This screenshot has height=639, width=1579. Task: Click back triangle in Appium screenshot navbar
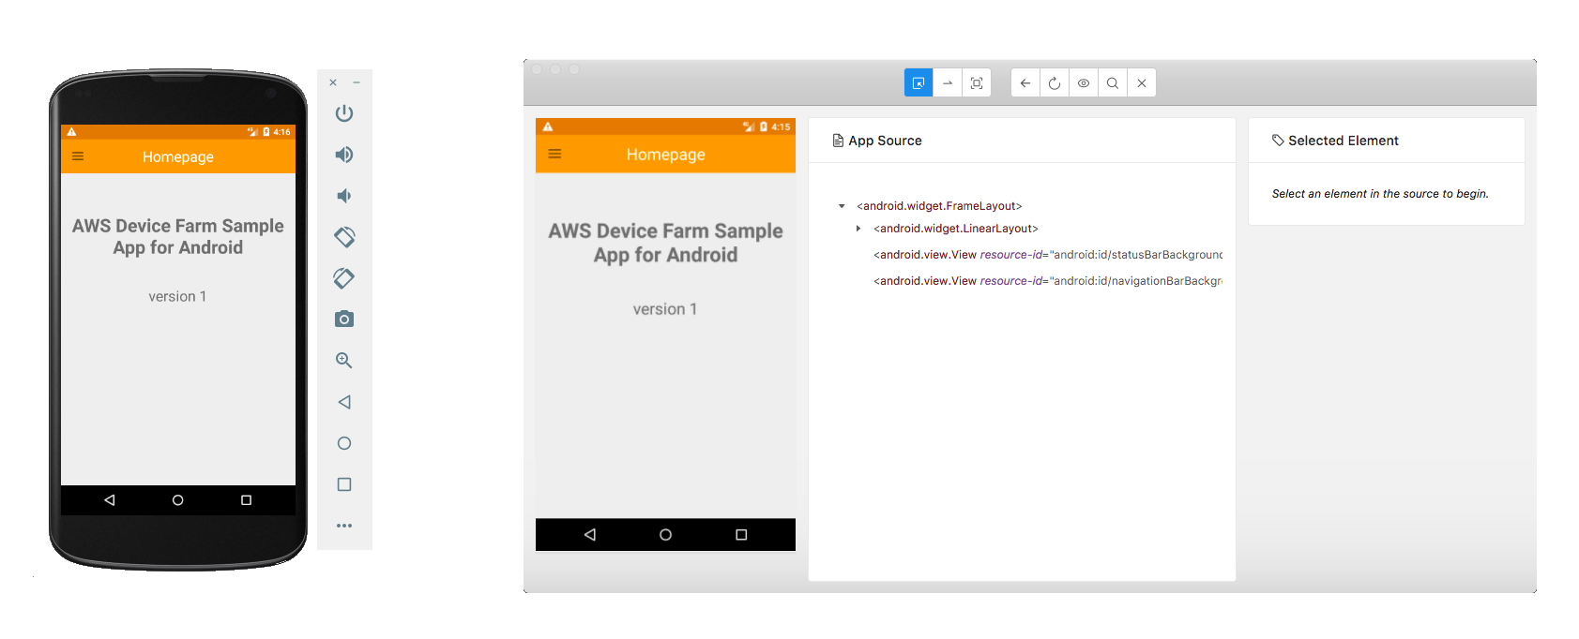click(590, 534)
